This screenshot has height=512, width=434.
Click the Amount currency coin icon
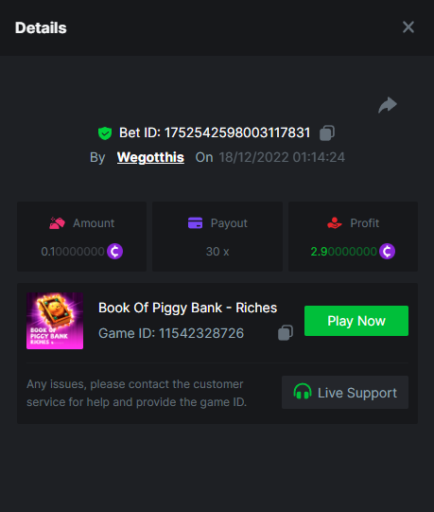114,251
